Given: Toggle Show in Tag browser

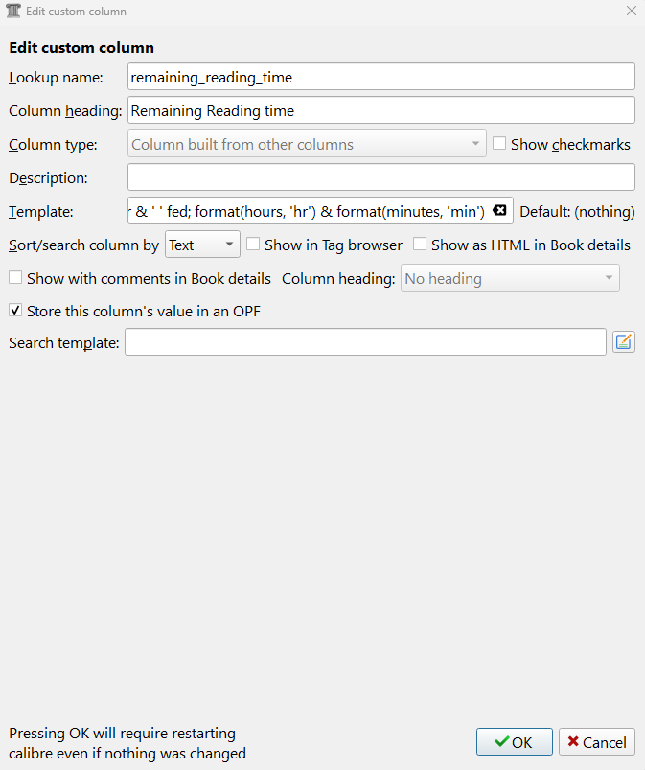Looking at the screenshot, I should pos(253,245).
